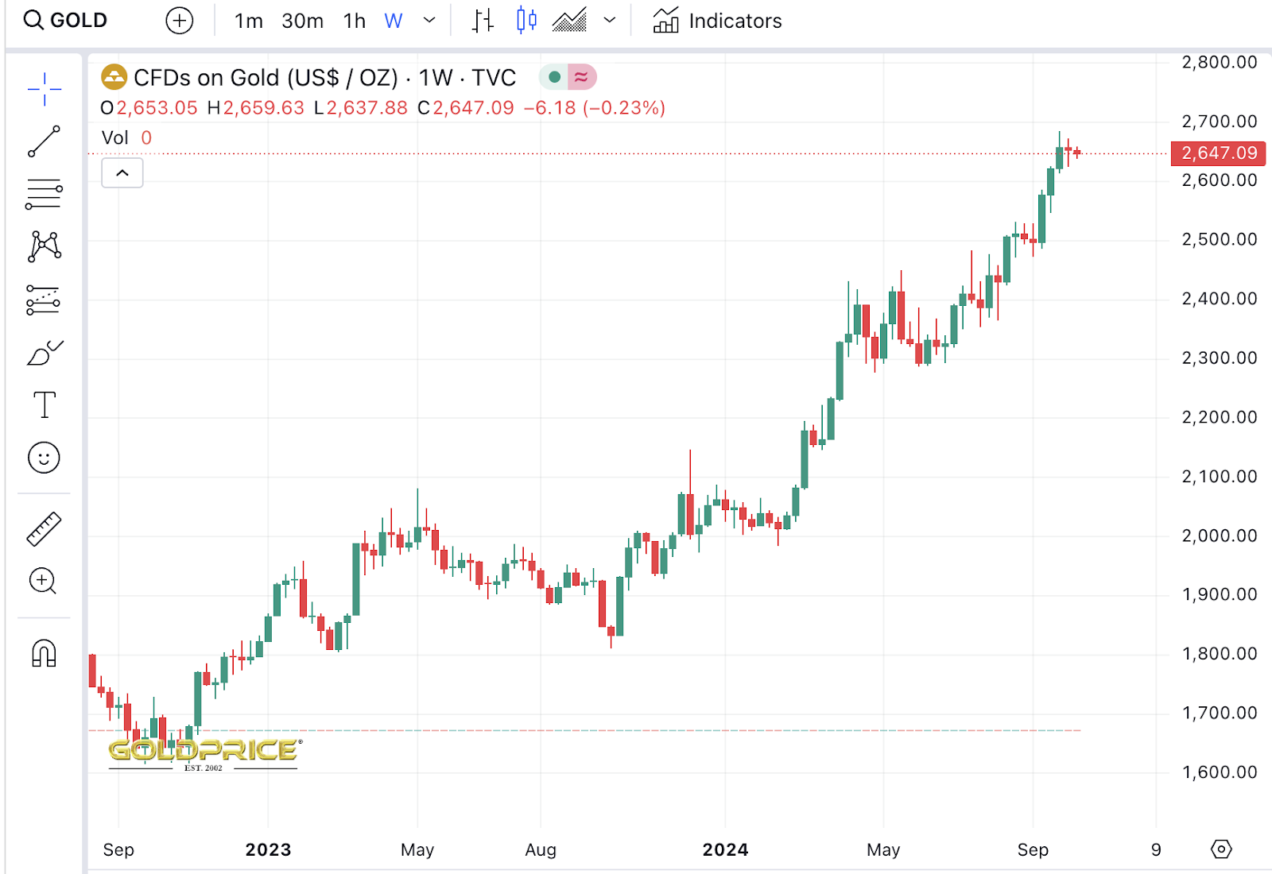Click the pink derived data indicator
The width and height of the screenshot is (1272, 874).
(582, 77)
